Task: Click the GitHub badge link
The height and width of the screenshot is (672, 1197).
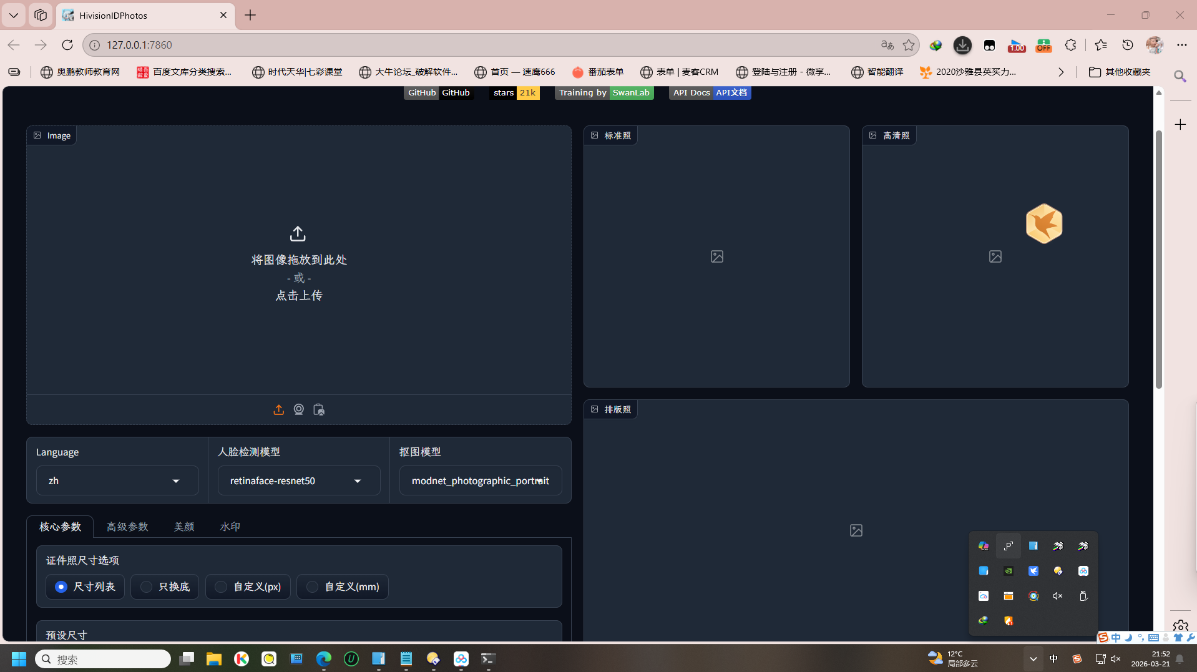Action: (x=438, y=92)
